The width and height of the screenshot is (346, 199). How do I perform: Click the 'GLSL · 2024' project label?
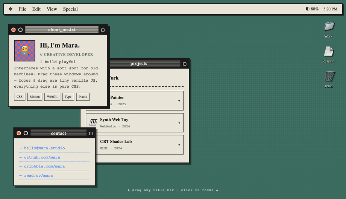(111, 148)
